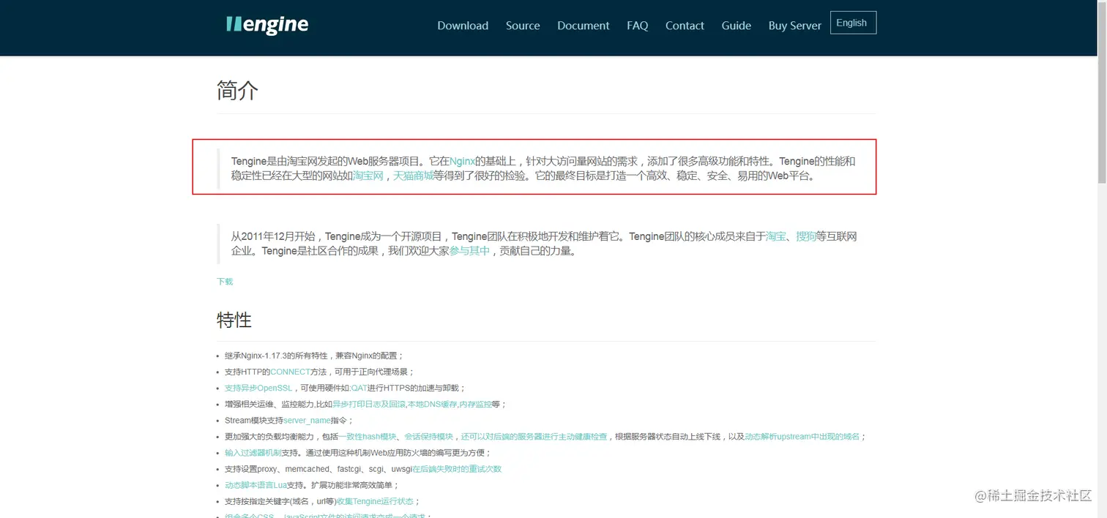This screenshot has height=518, width=1107.
Task: Open the 在后端失败时的重试次数 link
Action: pyautogui.click(x=457, y=469)
